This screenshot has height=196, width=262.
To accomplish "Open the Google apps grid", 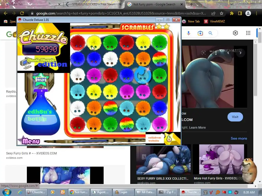I will point(248,33).
